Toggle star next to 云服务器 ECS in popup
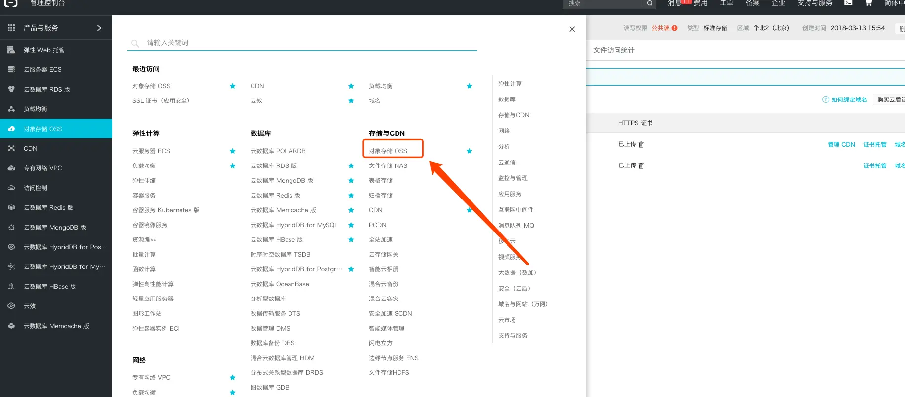 click(233, 151)
